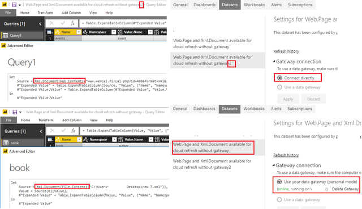Screen dimensions: 362x209
Task: Open Namespace column filter dropdown in top editor
Action: click(114, 32)
